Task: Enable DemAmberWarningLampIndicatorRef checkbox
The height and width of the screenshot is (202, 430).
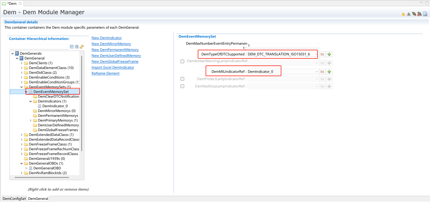Action: pyautogui.click(x=182, y=61)
